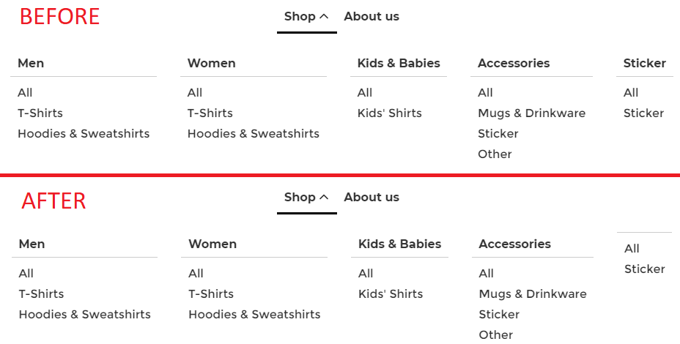This screenshot has width=680, height=344.
Task: Collapse the Shop chevron in the BEFORE menu
Action: tap(324, 17)
